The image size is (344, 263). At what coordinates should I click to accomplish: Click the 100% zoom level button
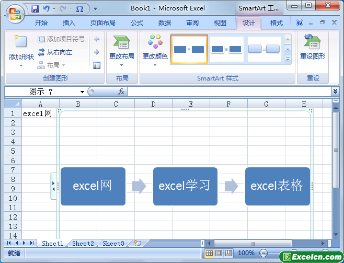(246, 253)
